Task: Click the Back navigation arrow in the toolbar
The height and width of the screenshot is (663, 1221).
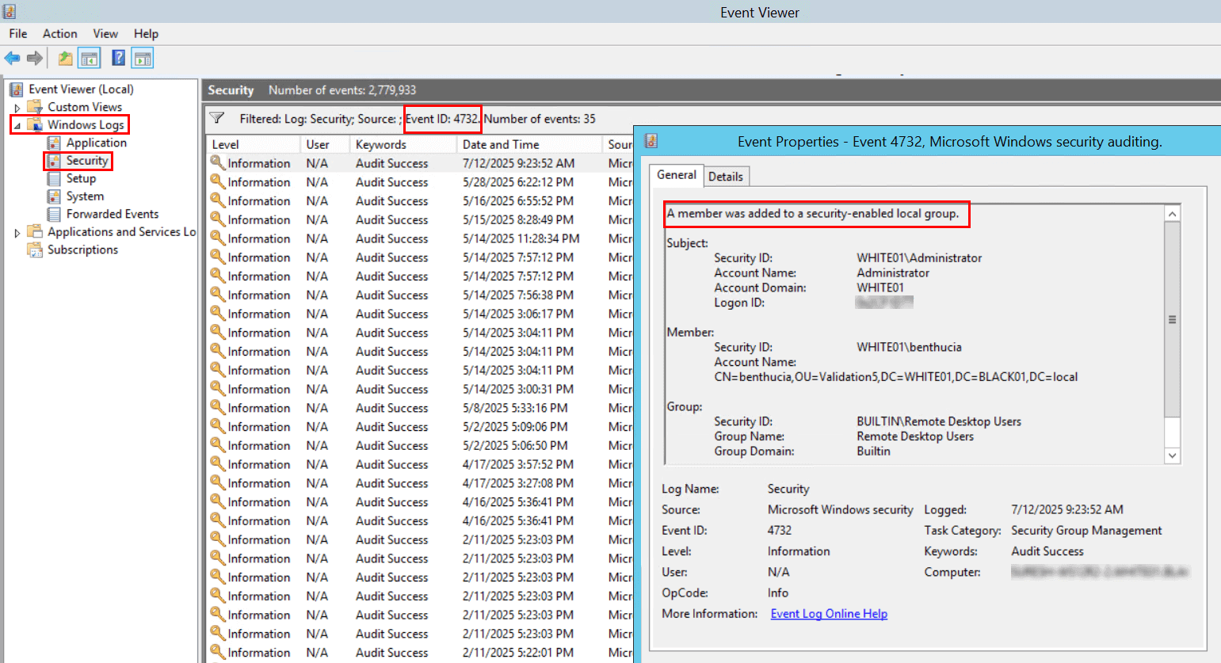Action: coord(12,57)
